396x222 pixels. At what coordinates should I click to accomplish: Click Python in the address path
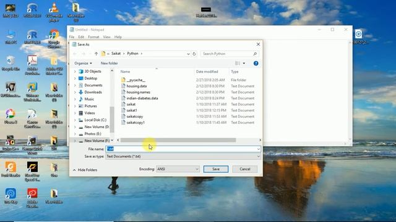[132, 54]
